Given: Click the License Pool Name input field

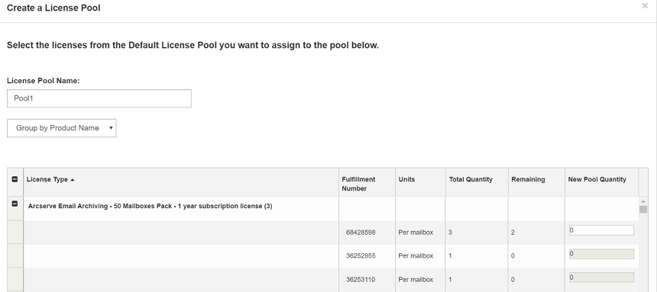Looking at the screenshot, I should pos(99,98).
